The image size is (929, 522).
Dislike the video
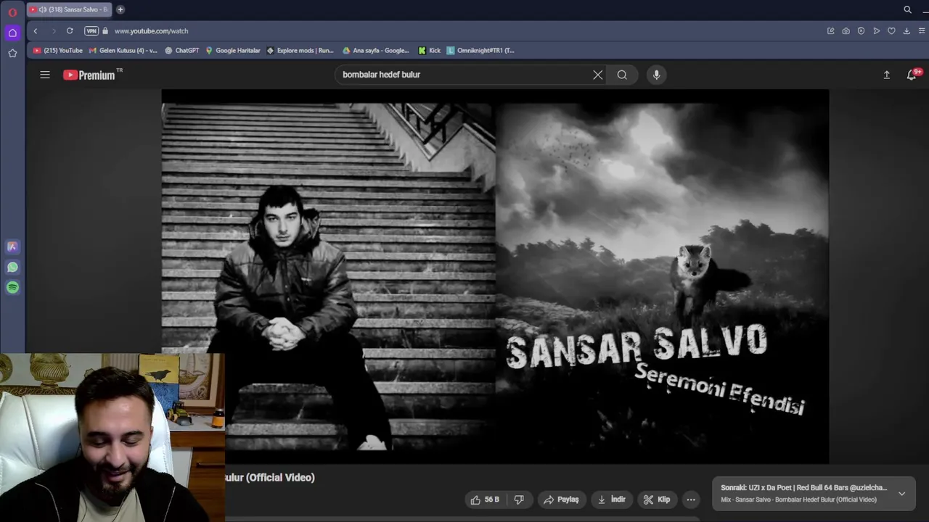tap(519, 500)
